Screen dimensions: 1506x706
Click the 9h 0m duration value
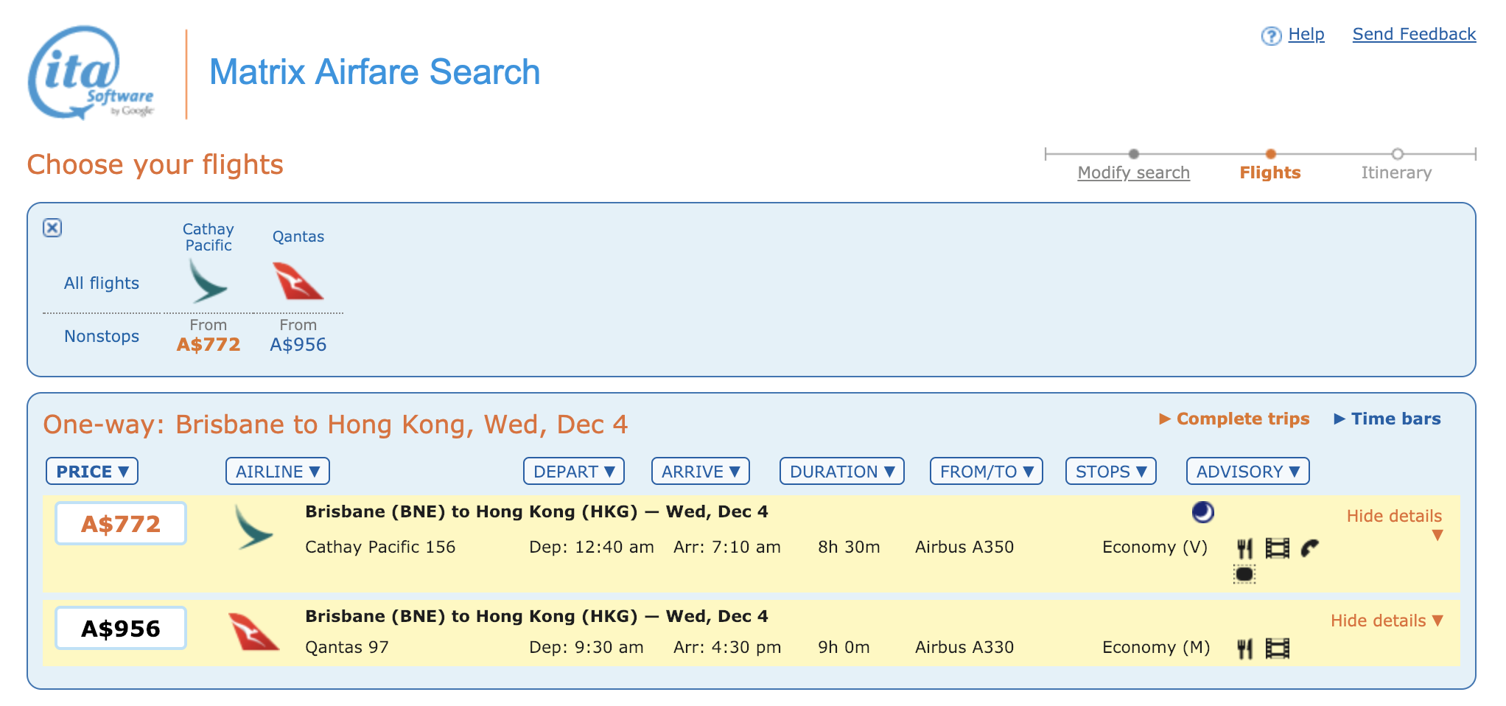coord(844,647)
